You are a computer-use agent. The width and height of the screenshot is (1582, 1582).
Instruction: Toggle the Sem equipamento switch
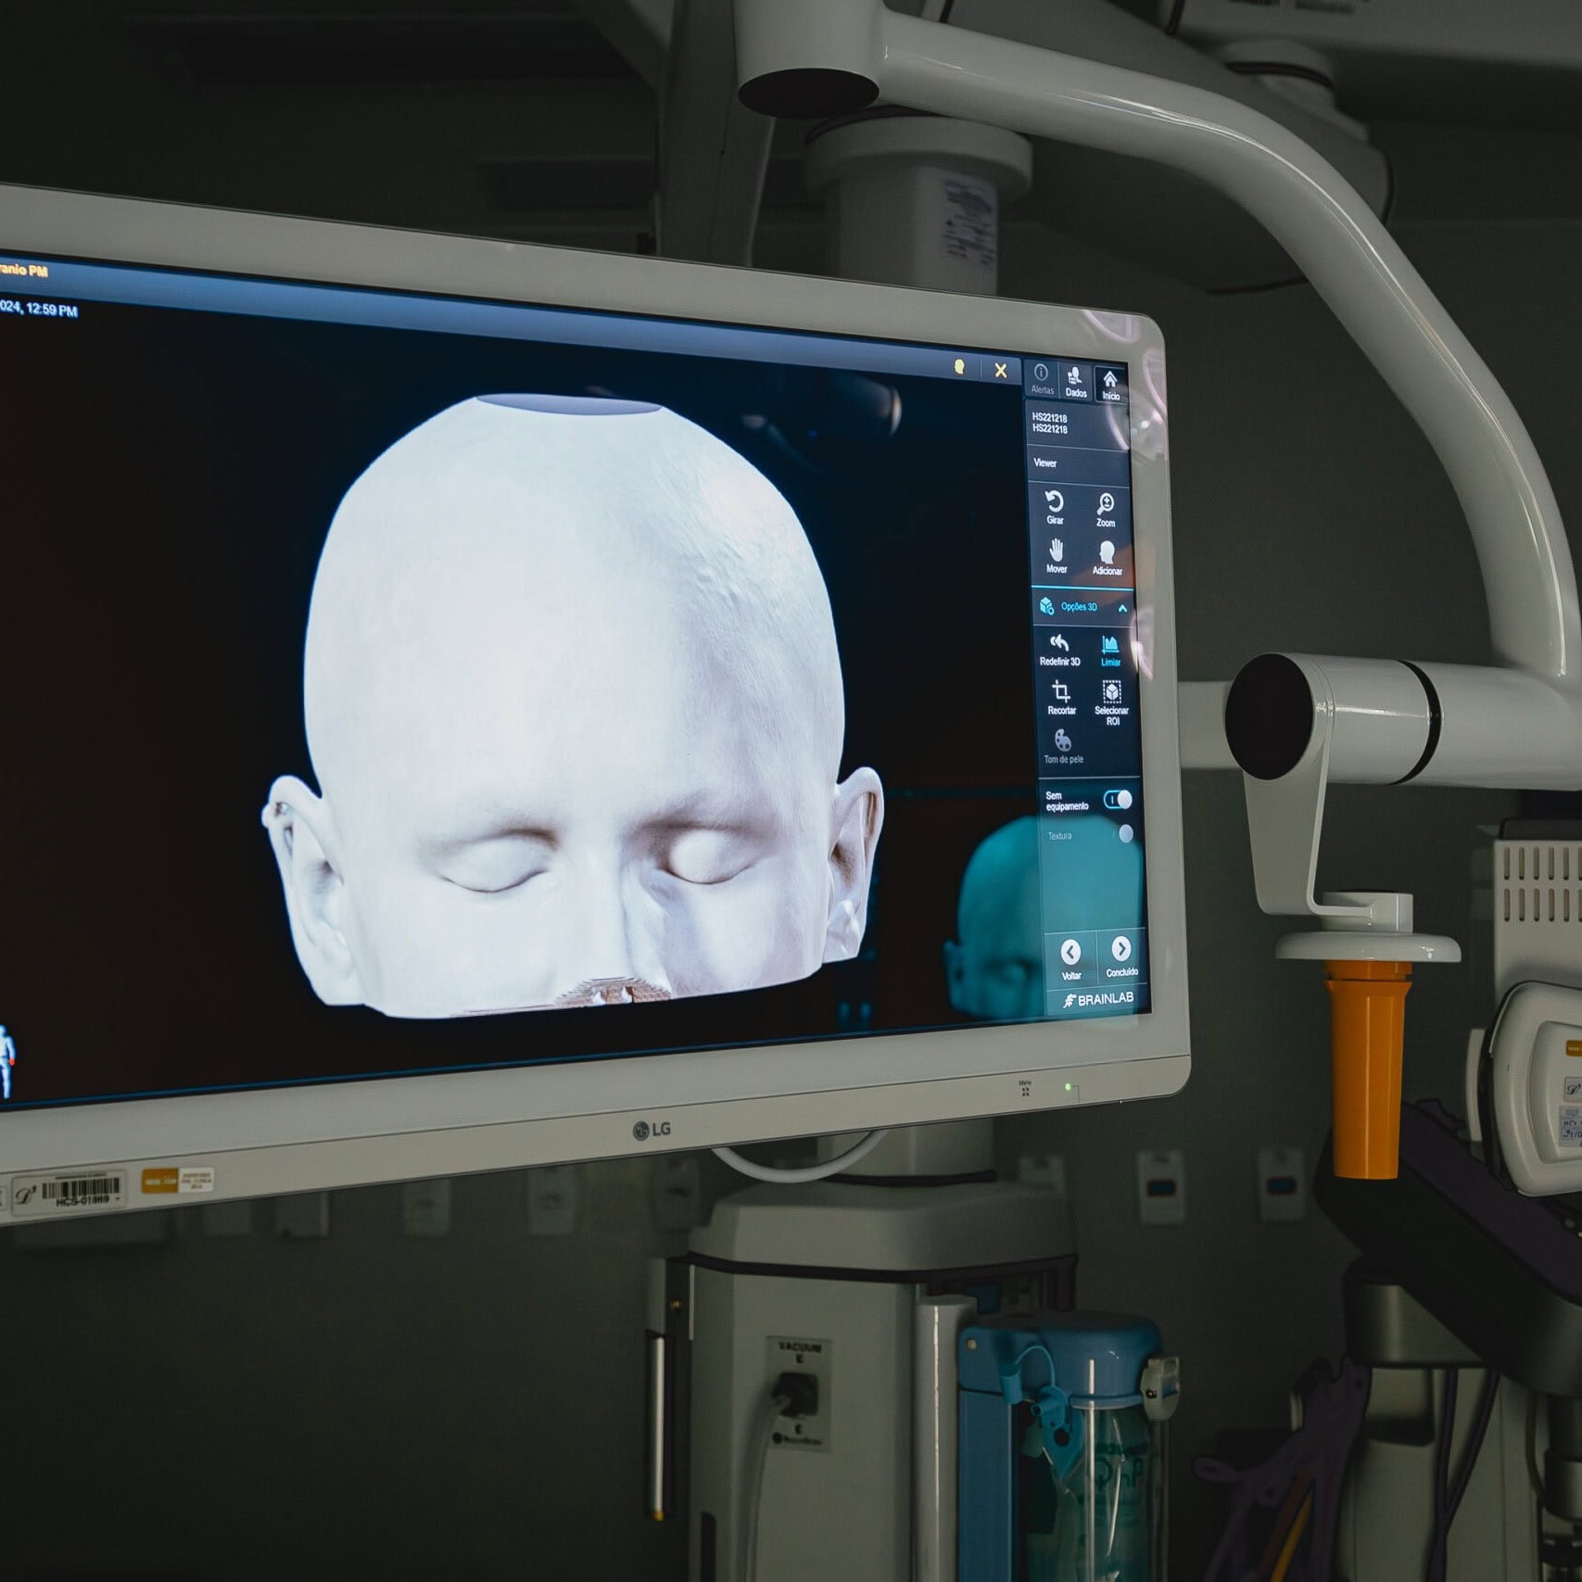tap(1118, 799)
